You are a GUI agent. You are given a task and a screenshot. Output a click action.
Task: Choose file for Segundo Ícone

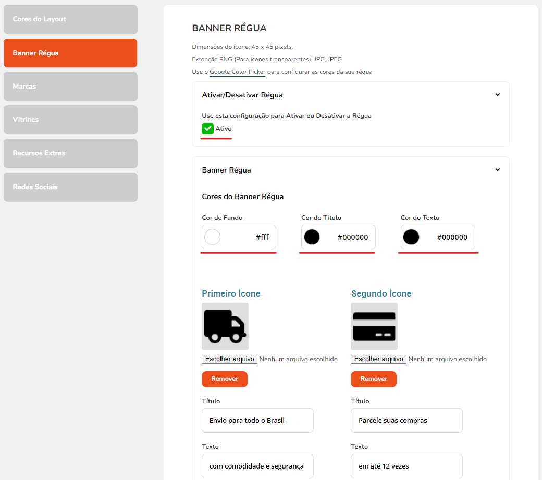pos(378,359)
